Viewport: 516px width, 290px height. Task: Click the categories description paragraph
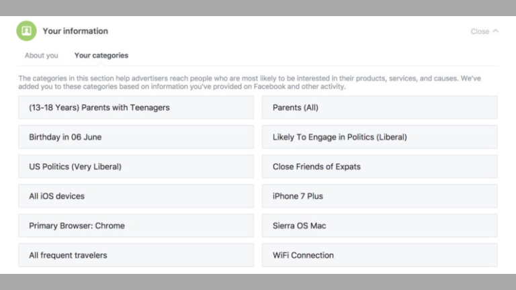pyautogui.click(x=249, y=83)
